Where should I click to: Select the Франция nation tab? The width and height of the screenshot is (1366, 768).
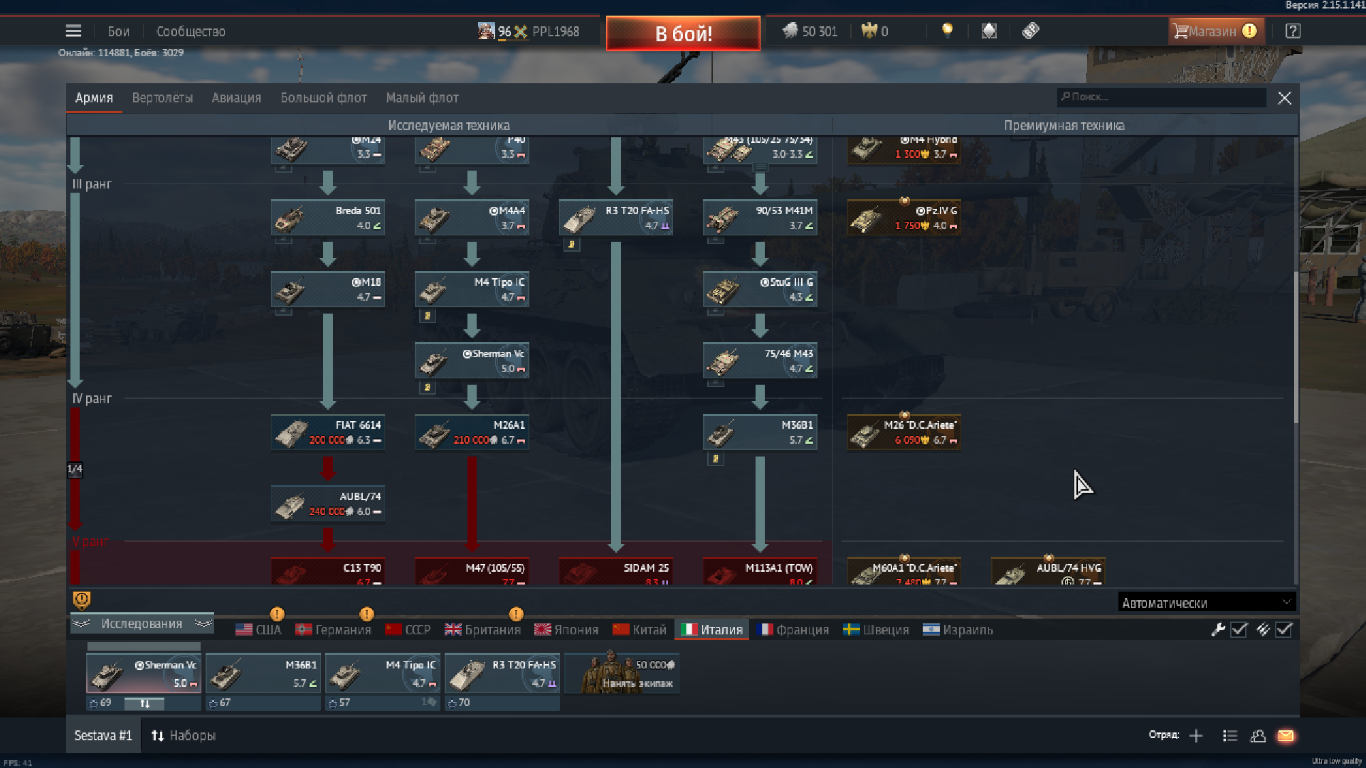[793, 630]
